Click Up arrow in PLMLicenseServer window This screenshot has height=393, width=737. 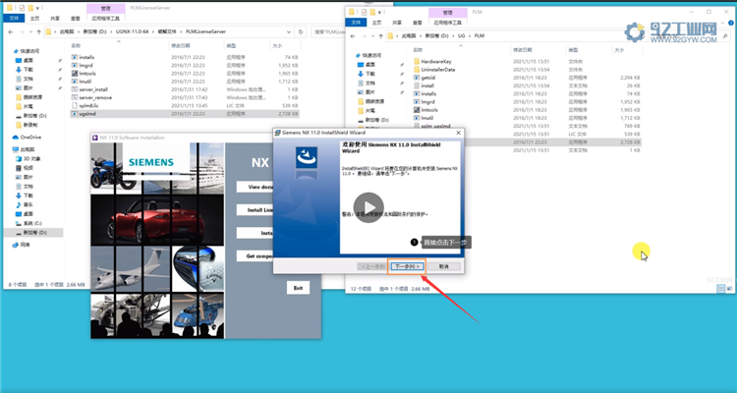coord(38,32)
